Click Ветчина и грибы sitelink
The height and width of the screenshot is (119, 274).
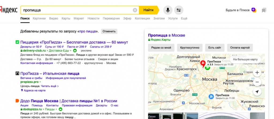coord(31,78)
